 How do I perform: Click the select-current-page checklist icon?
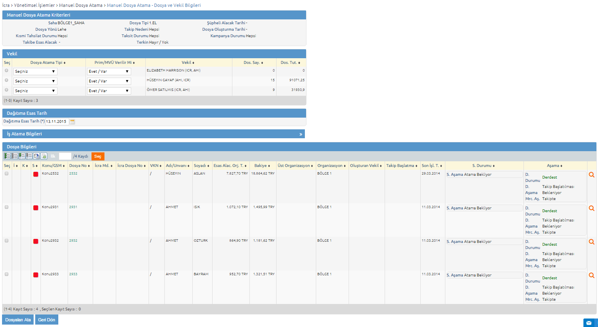point(22,156)
